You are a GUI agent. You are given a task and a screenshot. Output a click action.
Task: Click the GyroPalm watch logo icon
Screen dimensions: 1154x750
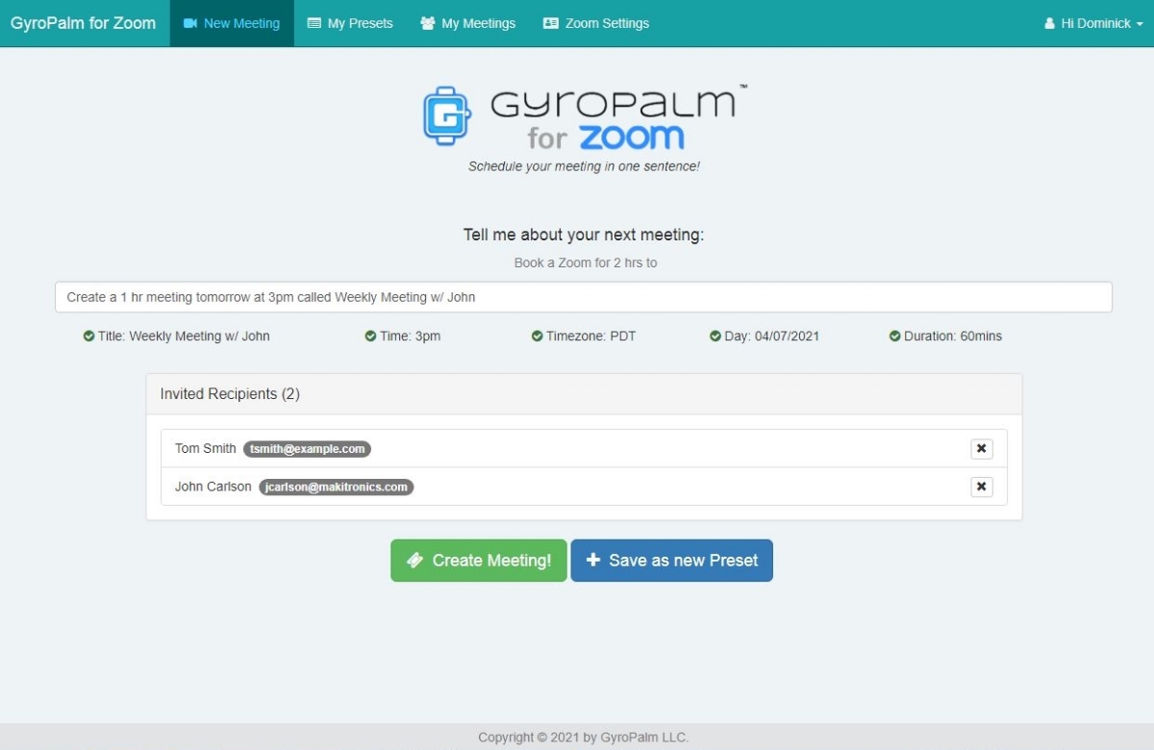coord(447,115)
